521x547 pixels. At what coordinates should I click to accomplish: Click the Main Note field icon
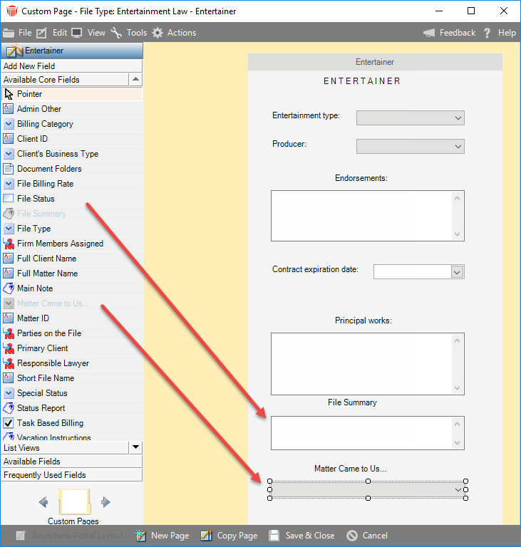(x=9, y=288)
